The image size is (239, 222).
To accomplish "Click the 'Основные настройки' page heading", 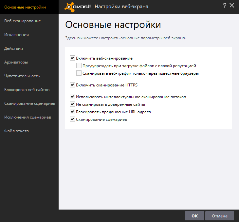I will point(113,25).
